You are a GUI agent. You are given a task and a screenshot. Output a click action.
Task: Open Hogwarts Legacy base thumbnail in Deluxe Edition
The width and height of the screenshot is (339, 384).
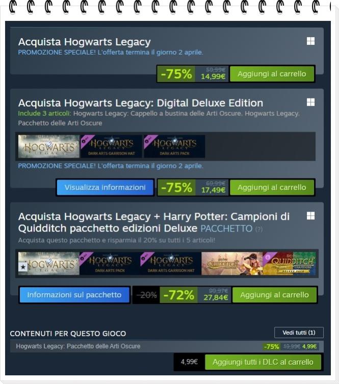pos(49,146)
